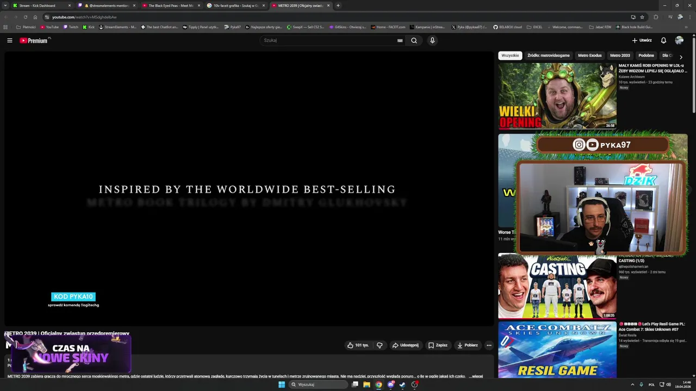Open Discord from the taskbar
Viewport: 696px width, 391px height.
(390, 384)
